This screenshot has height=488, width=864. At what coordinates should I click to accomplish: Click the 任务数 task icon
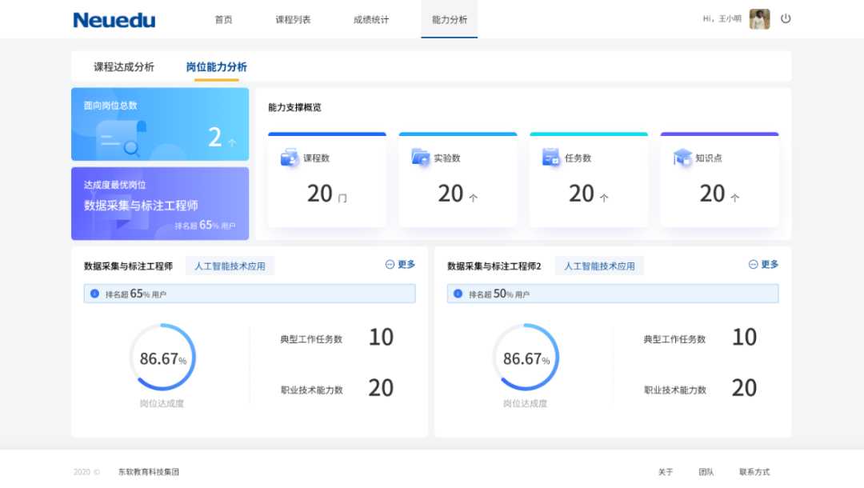[550, 157]
